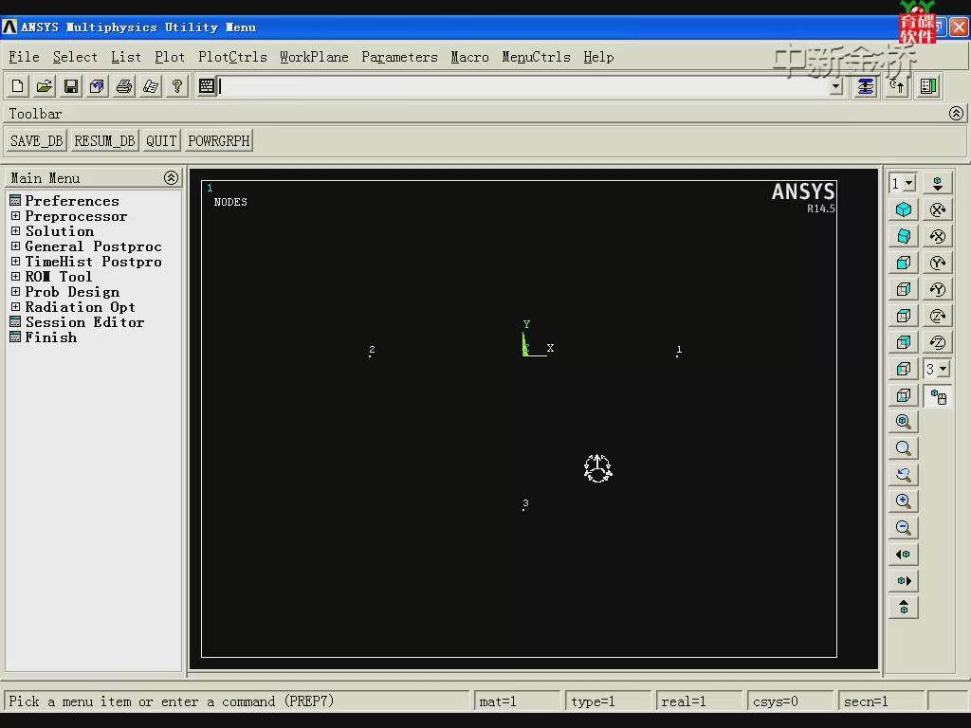This screenshot has height=728, width=971.
Task: Click the QUIT toolbar button
Action: coord(161,141)
